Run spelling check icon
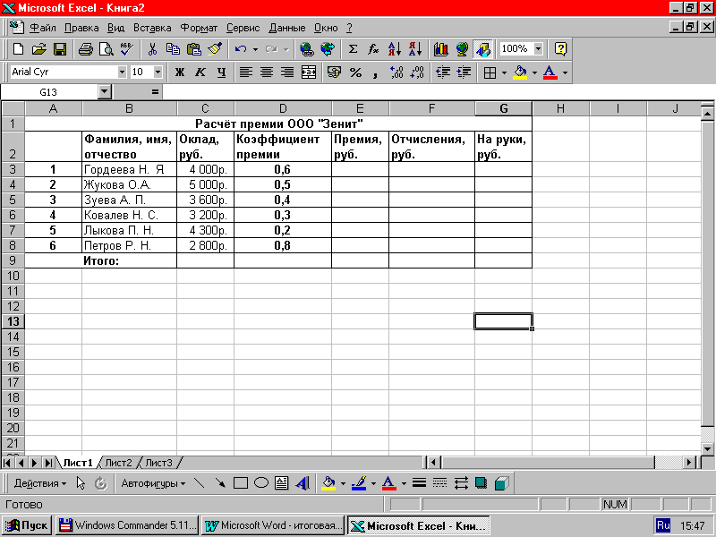 tap(127, 49)
